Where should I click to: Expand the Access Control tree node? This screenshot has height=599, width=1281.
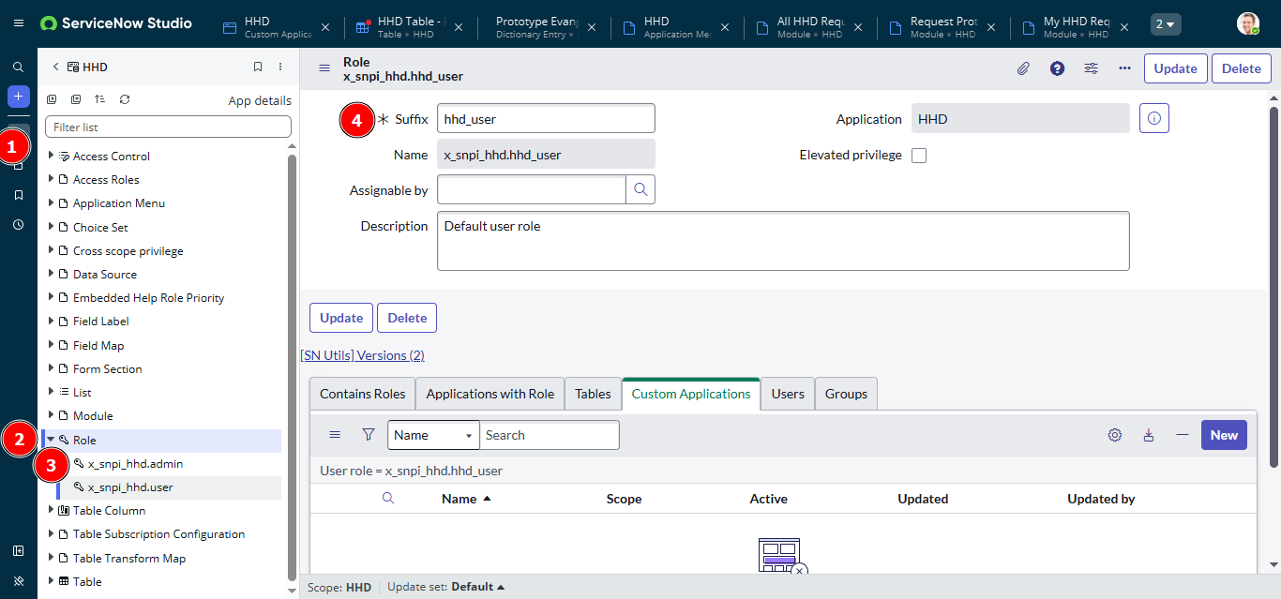pos(51,156)
